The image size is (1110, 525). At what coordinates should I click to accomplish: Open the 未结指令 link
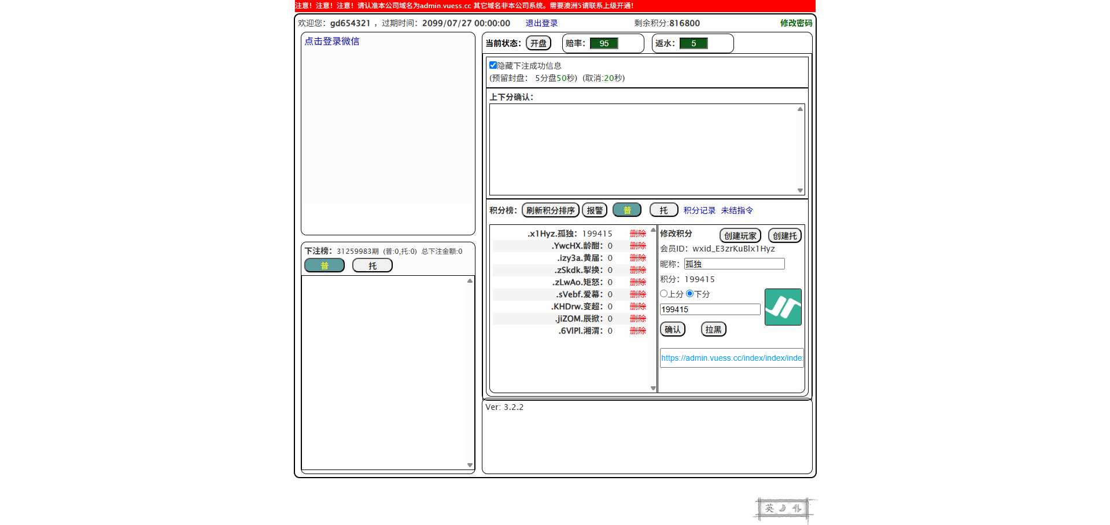[x=736, y=210]
